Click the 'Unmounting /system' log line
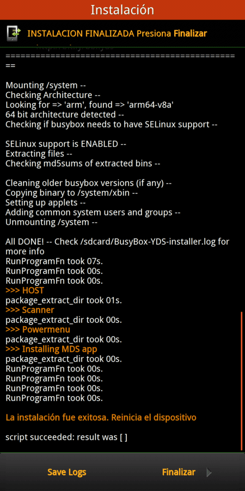 tap(52, 223)
